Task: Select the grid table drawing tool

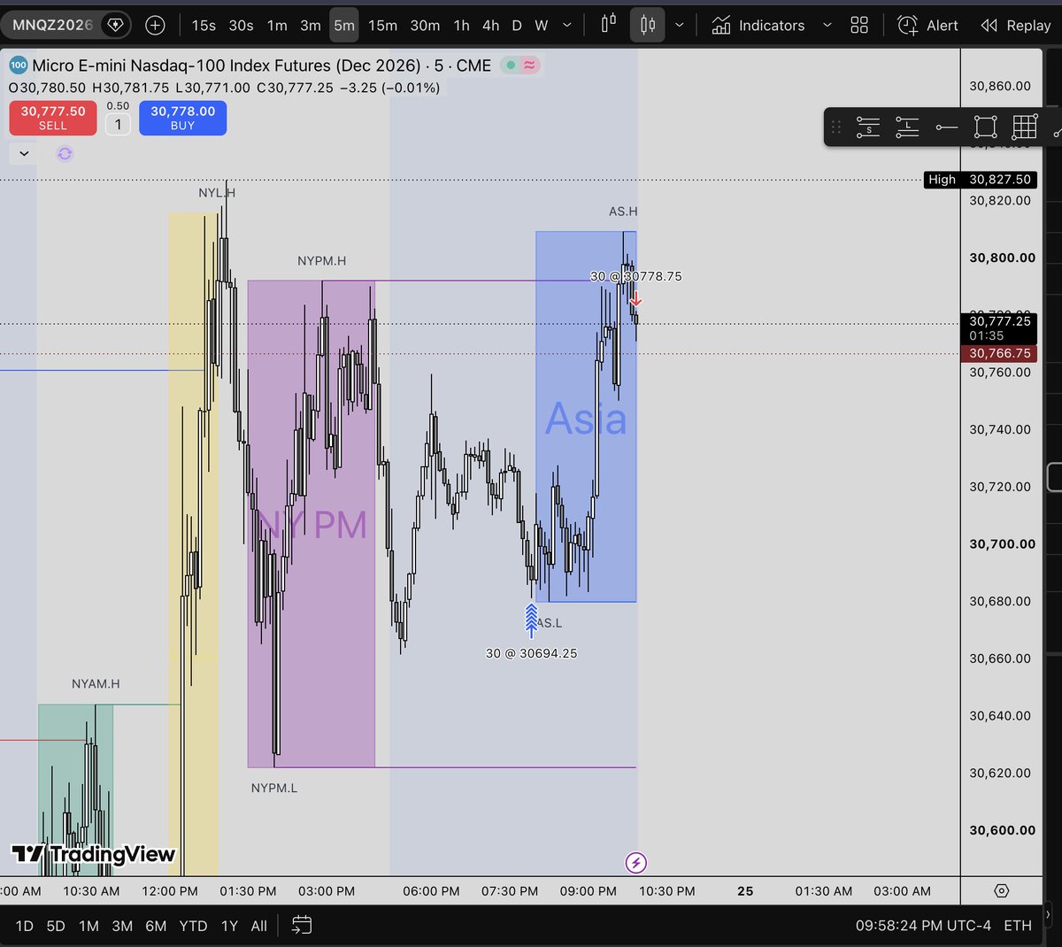Action: [1024, 127]
